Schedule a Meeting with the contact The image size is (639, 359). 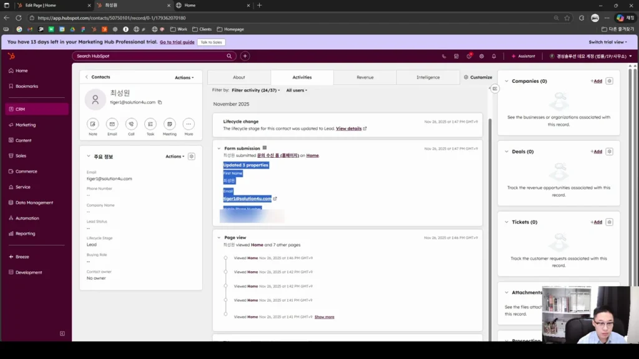pos(170,124)
